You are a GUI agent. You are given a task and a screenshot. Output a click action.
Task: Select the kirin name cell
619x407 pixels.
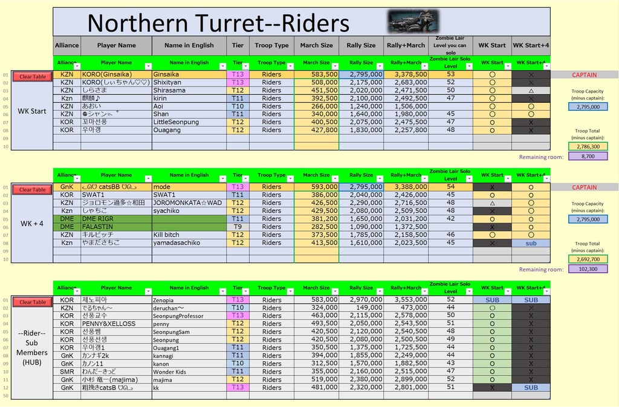point(189,99)
